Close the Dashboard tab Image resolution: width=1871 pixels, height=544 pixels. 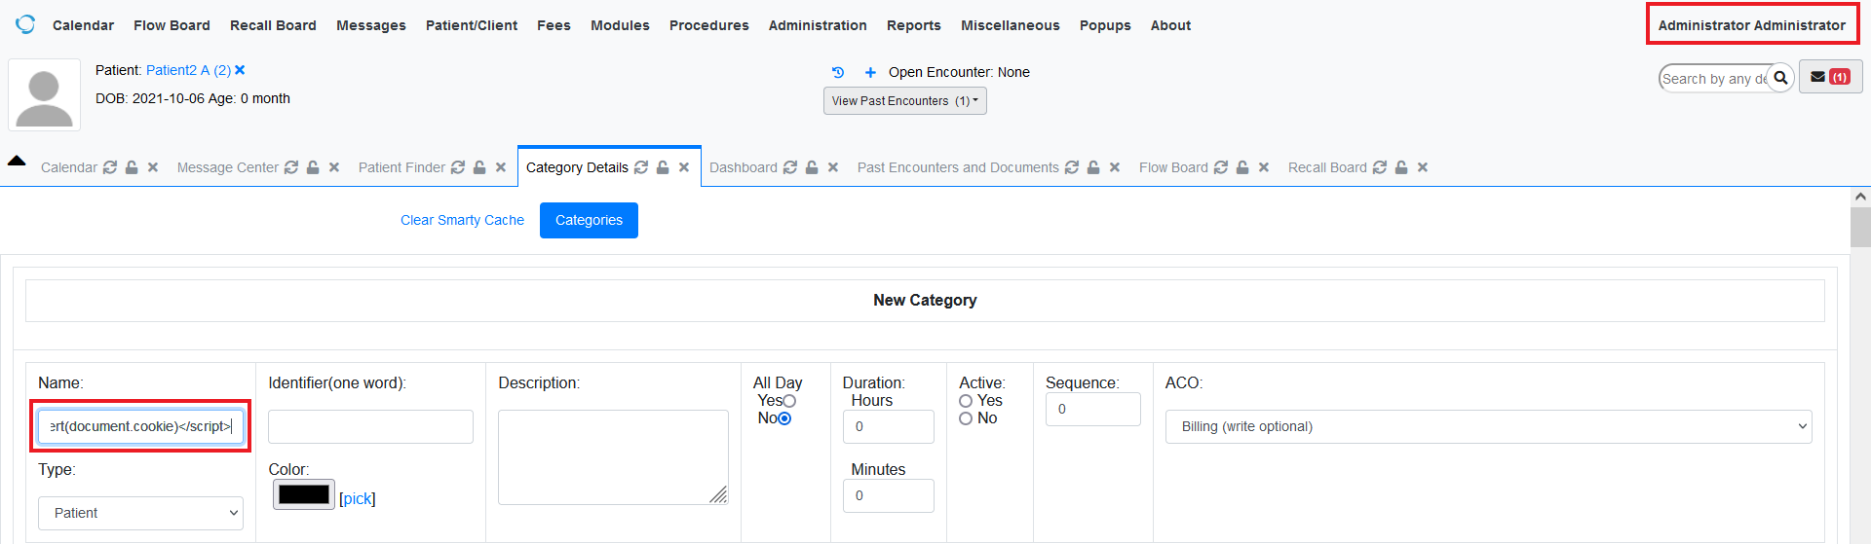[x=833, y=167]
